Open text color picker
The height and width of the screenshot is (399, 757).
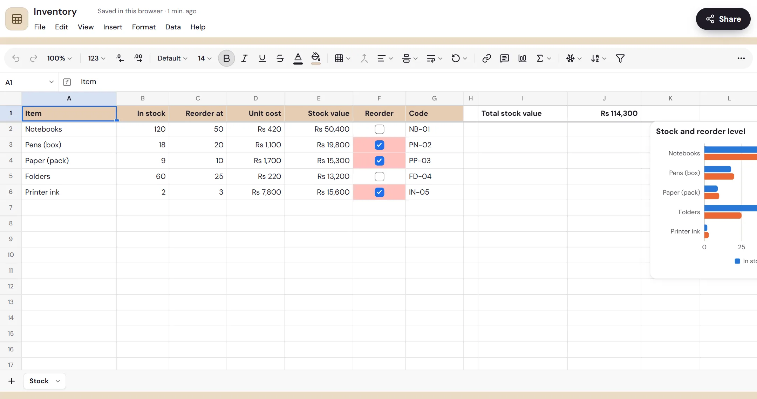coord(298,58)
